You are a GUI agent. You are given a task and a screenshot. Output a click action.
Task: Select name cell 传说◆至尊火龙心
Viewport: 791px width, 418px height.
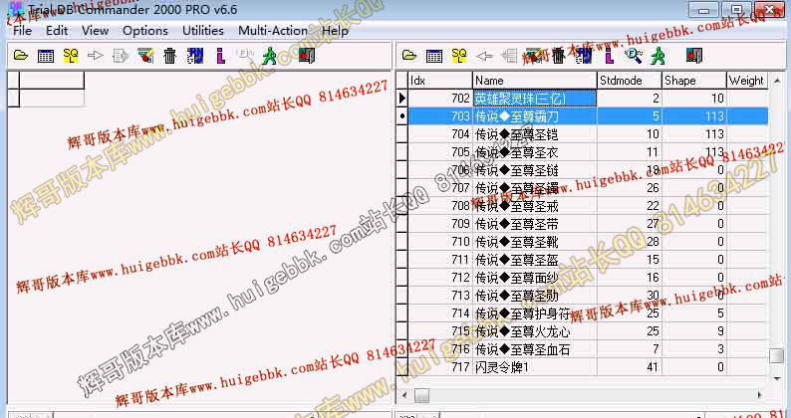coord(535,331)
